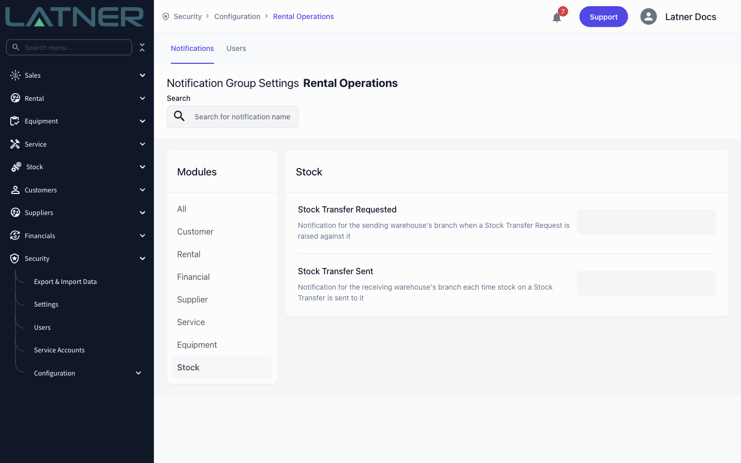Click the Service tools icon
This screenshot has height=463, width=741.
coord(15,144)
